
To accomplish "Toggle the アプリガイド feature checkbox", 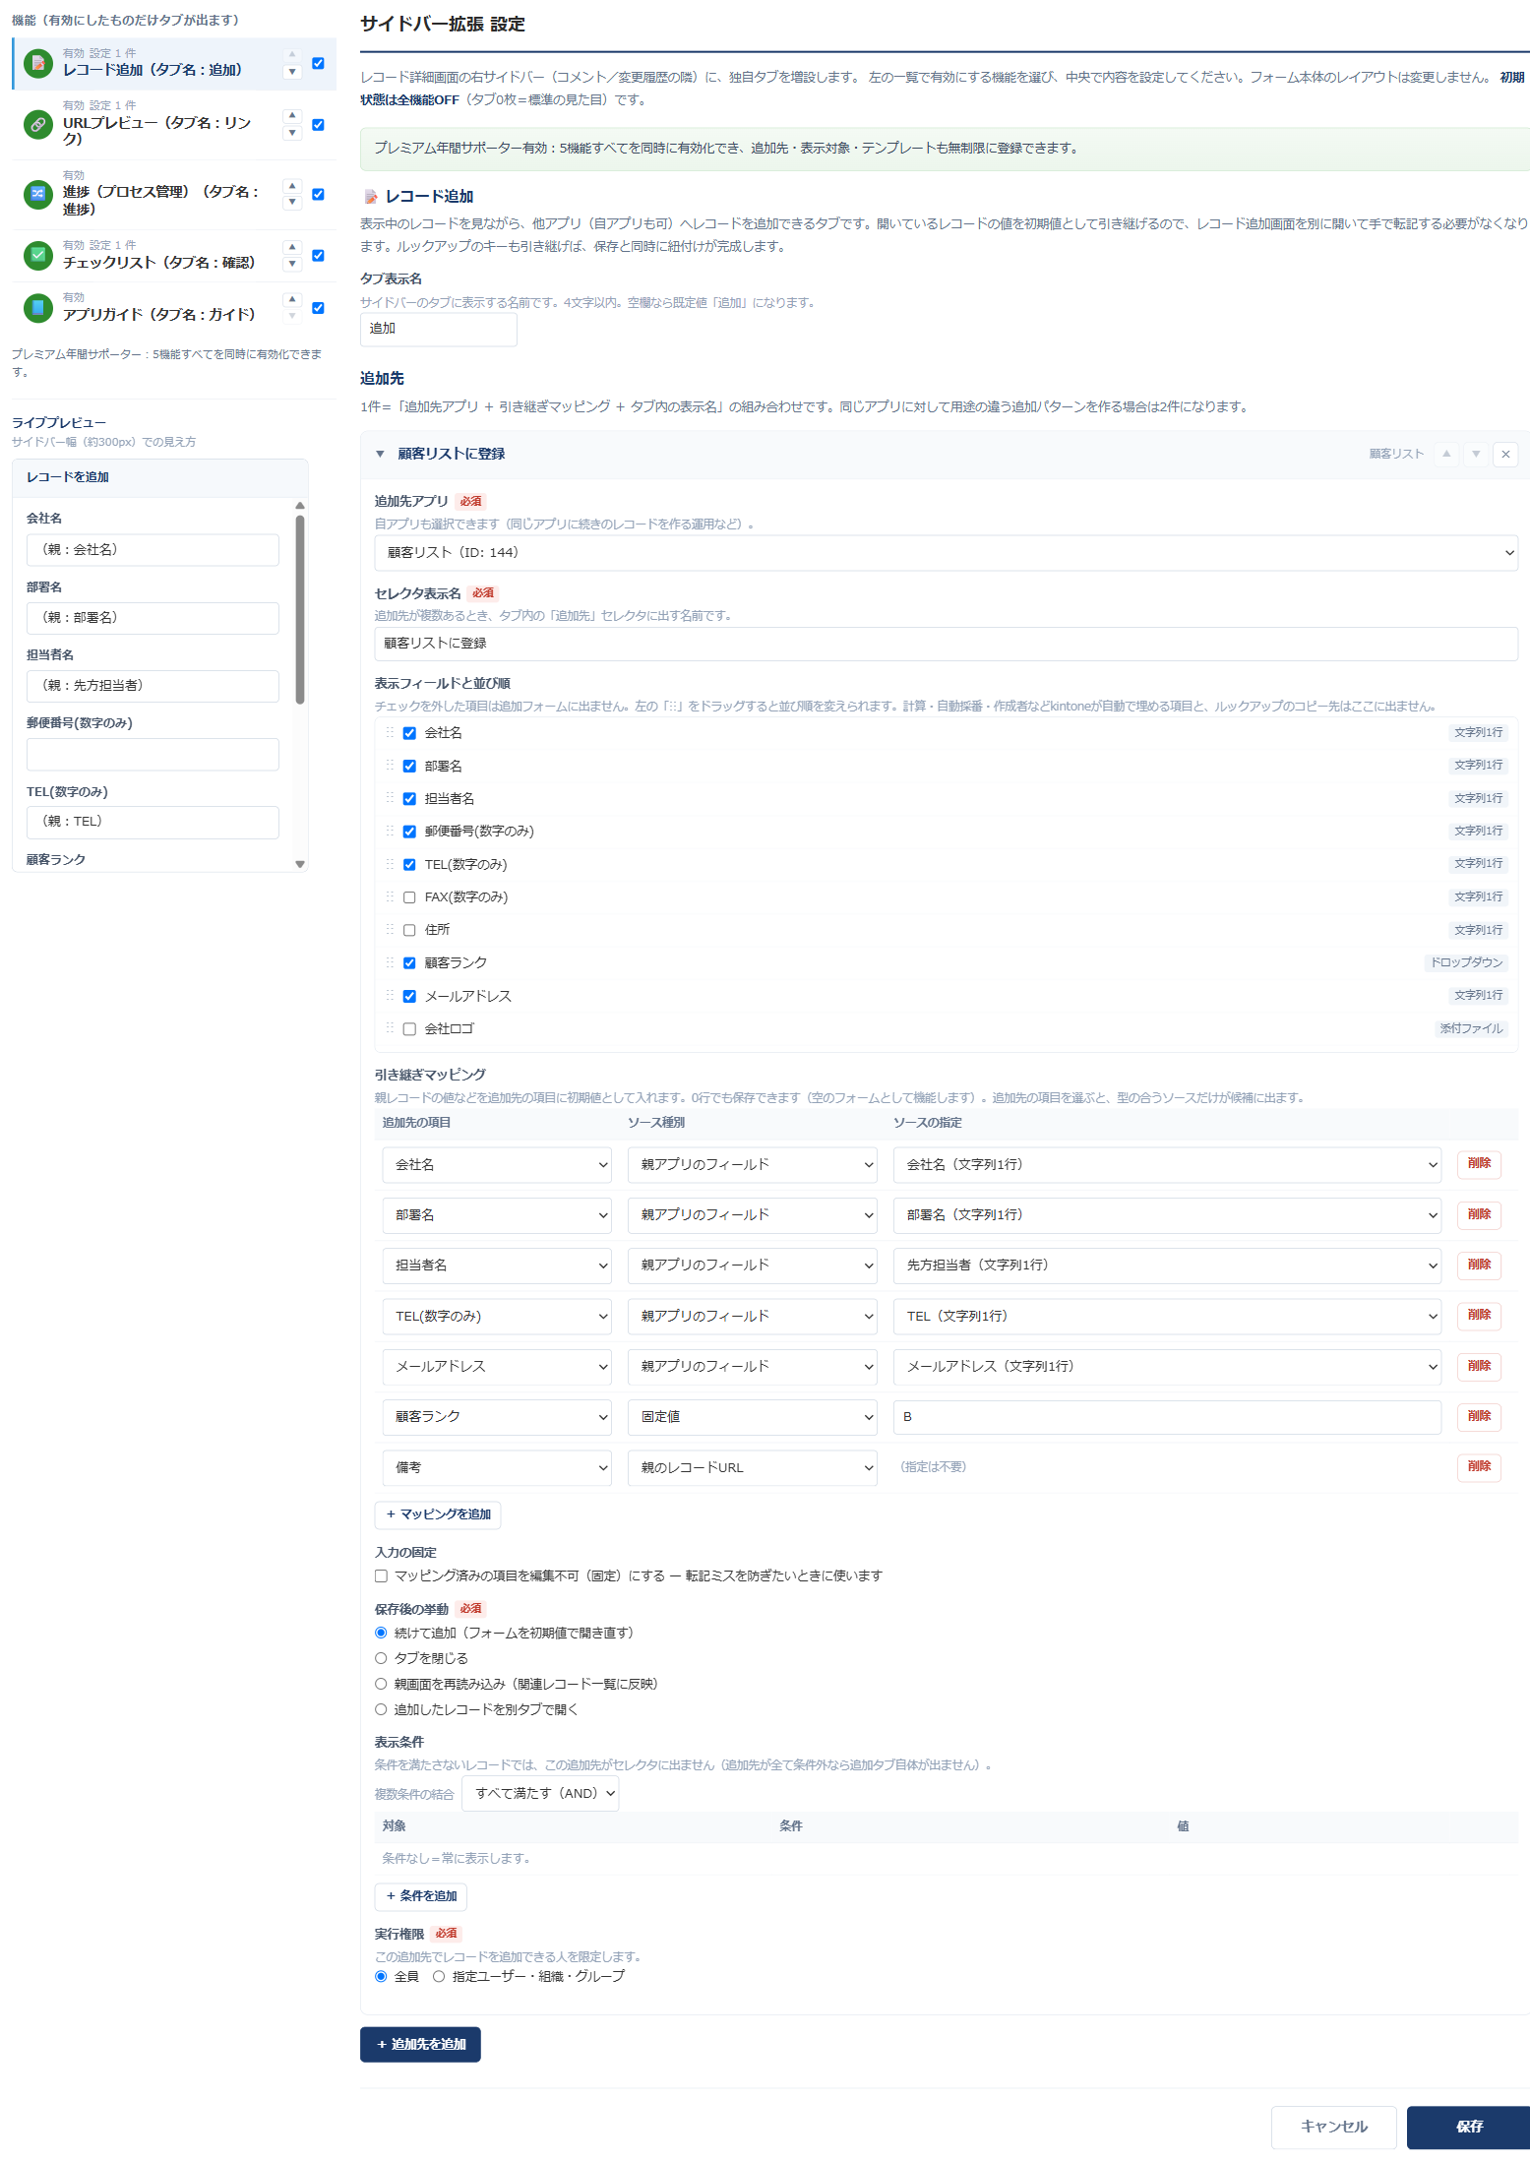I will pos(318,308).
